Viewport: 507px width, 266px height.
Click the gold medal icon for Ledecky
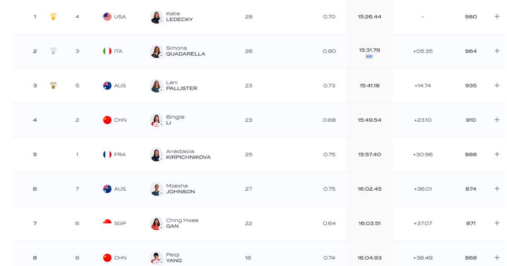coord(53,16)
